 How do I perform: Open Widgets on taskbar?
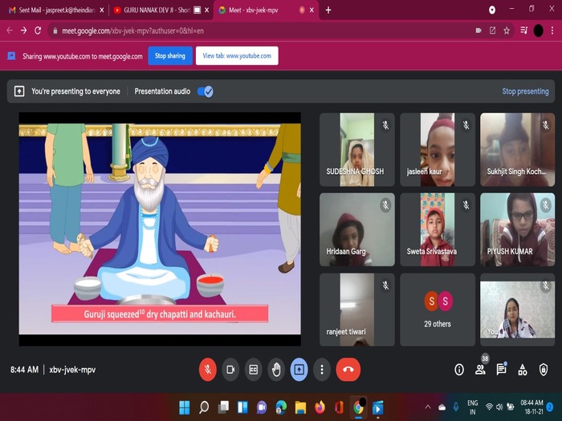pyautogui.click(x=242, y=407)
